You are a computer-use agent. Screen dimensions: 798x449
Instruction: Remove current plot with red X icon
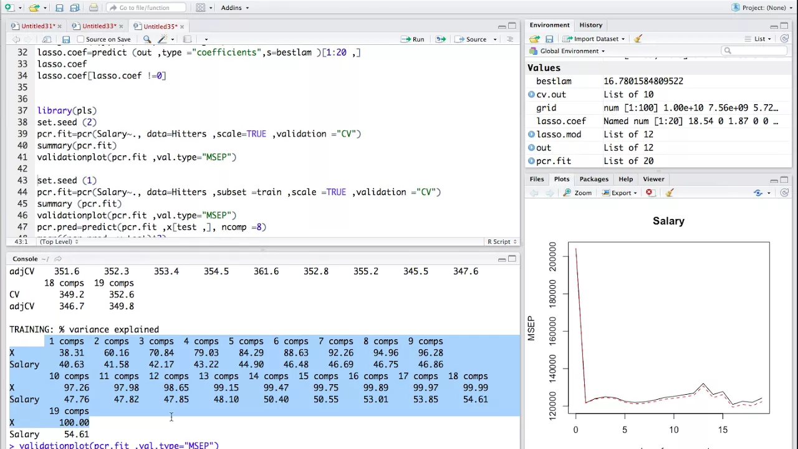click(x=650, y=193)
